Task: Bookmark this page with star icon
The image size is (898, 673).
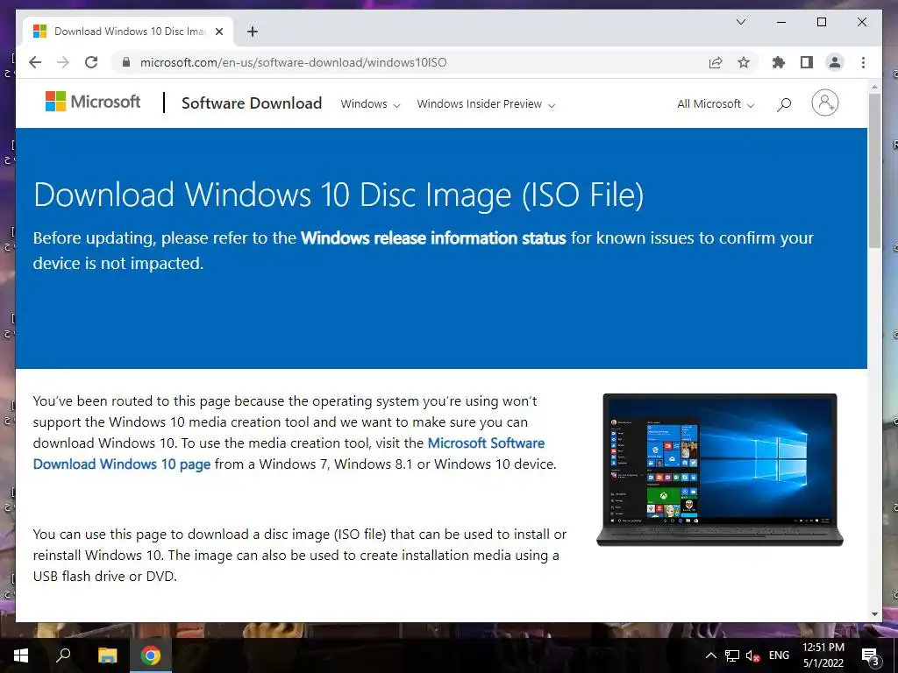Action: (x=744, y=62)
